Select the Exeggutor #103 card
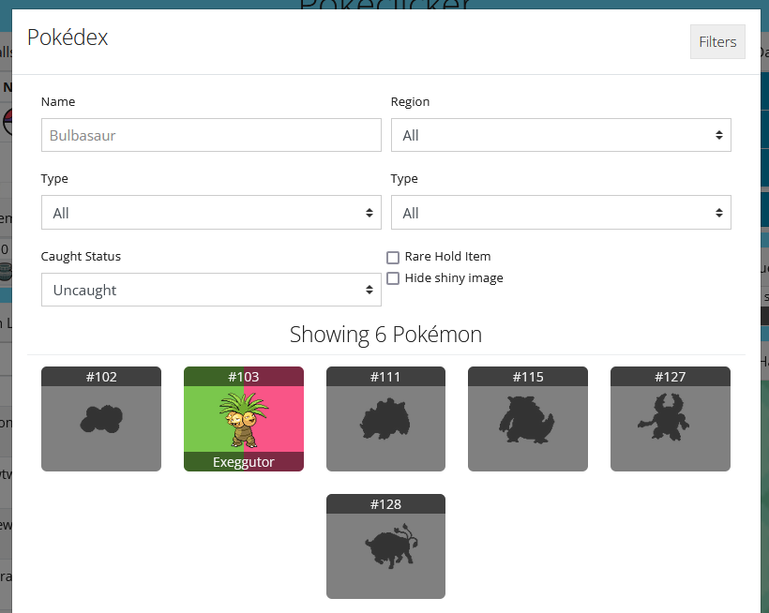This screenshot has height=613, width=769. pos(244,419)
